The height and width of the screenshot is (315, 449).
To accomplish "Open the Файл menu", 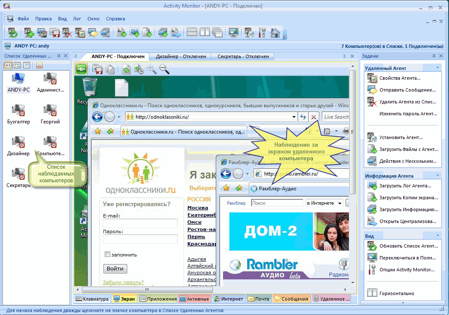I will point(23,19).
